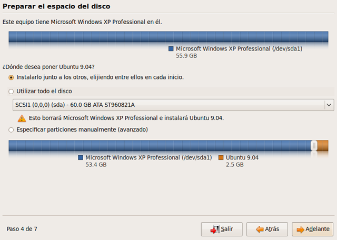Select 'Instalarlo junto a los otros' option
The width and height of the screenshot is (337, 240).
(x=11, y=77)
